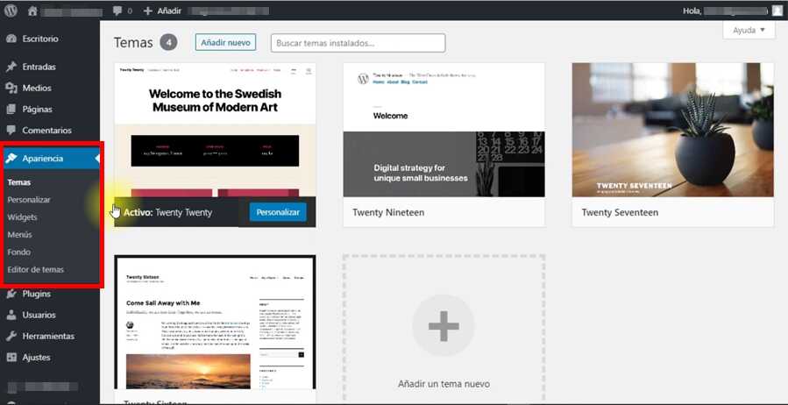Open the Menús submenu link
The width and height of the screenshot is (788, 405).
[x=19, y=235]
